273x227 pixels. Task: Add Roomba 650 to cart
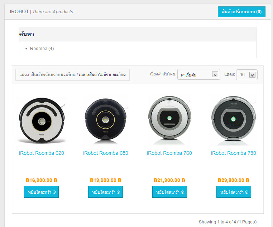pyautogui.click(x=105, y=192)
